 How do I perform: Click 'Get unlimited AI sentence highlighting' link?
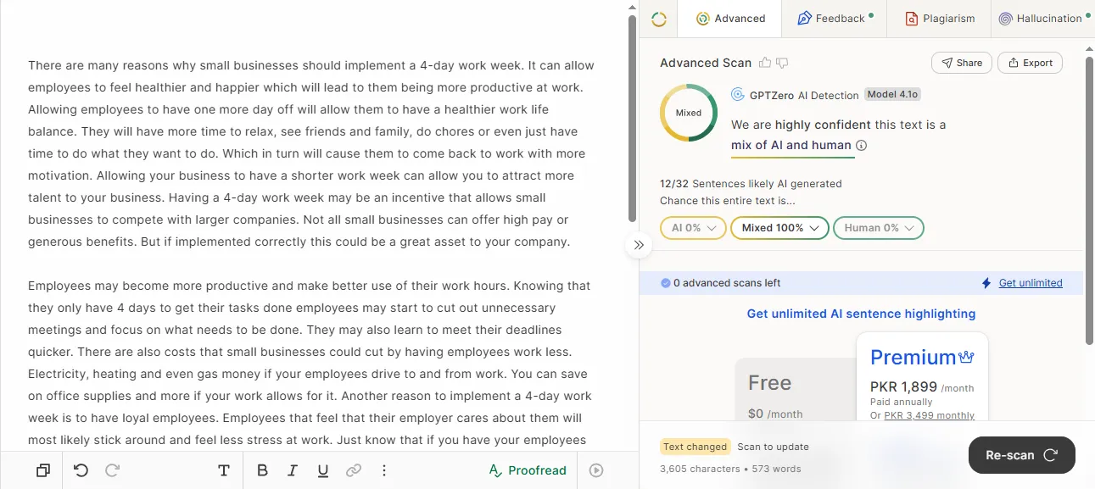pyautogui.click(x=861, y=314)
